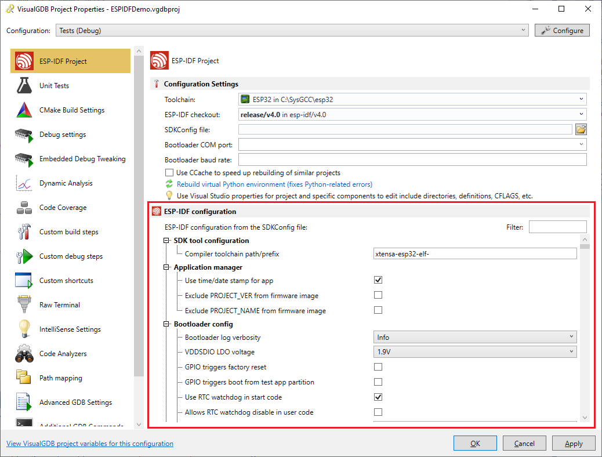
Task: Open the Dynamic Analysis page
Action: 71,183
